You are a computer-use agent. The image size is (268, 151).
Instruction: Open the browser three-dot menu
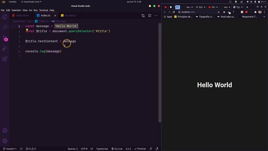[264, 12]
